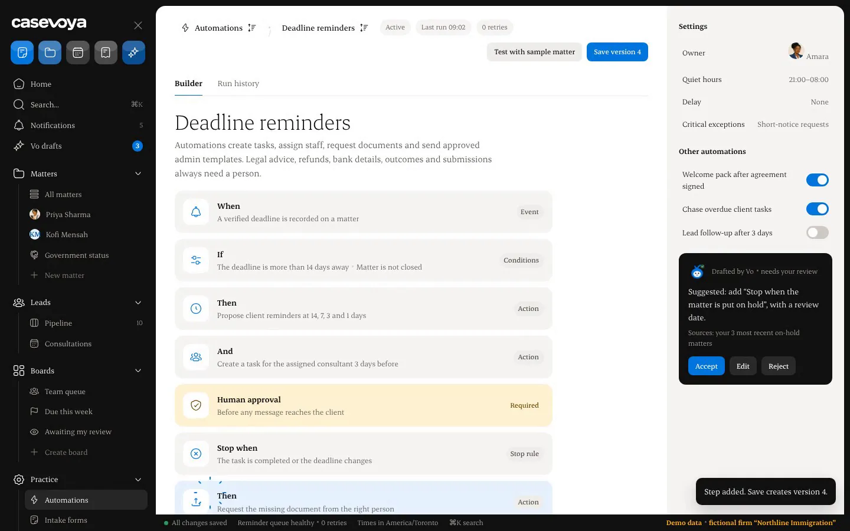This screenshot has width=850, height=531.
Task: Close the sidebar with the X icon
Action: [x=138, y=25]
